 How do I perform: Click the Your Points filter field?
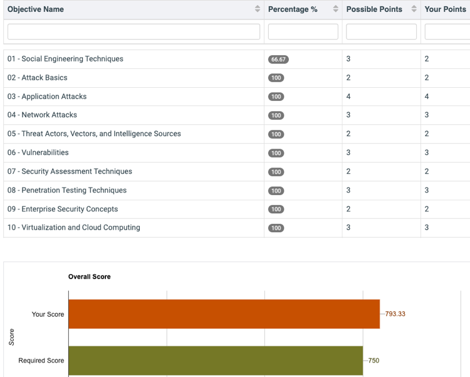click(x=447, y=32)
